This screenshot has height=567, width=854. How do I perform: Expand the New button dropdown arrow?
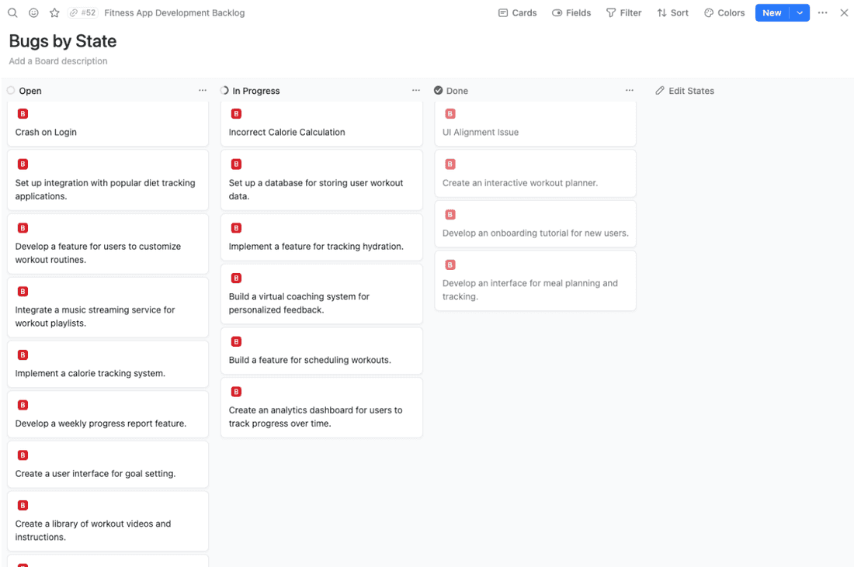(800, 12)
